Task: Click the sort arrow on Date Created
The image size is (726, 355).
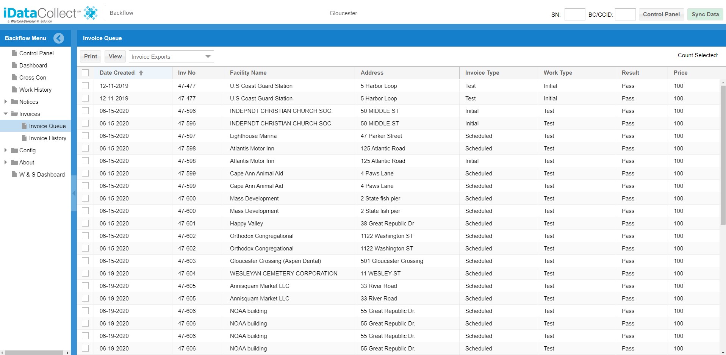Action: coord(141,73)
